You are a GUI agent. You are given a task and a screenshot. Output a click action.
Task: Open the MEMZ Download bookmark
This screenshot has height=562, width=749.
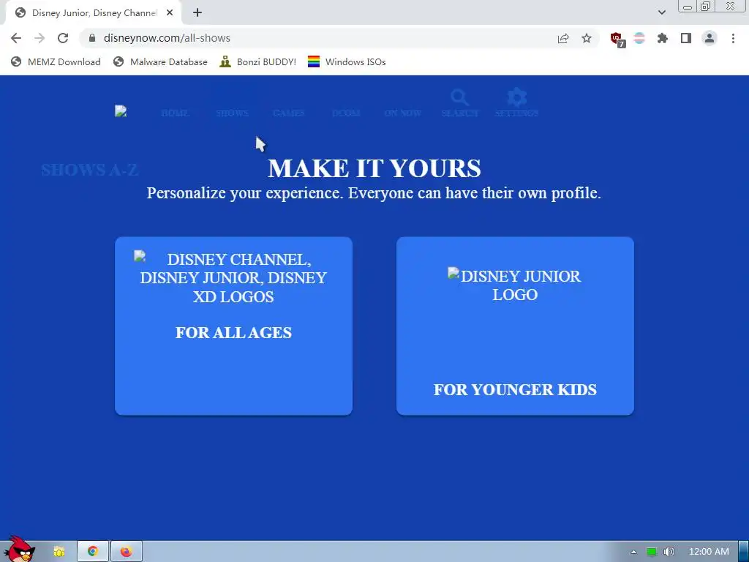click(56, 61)
